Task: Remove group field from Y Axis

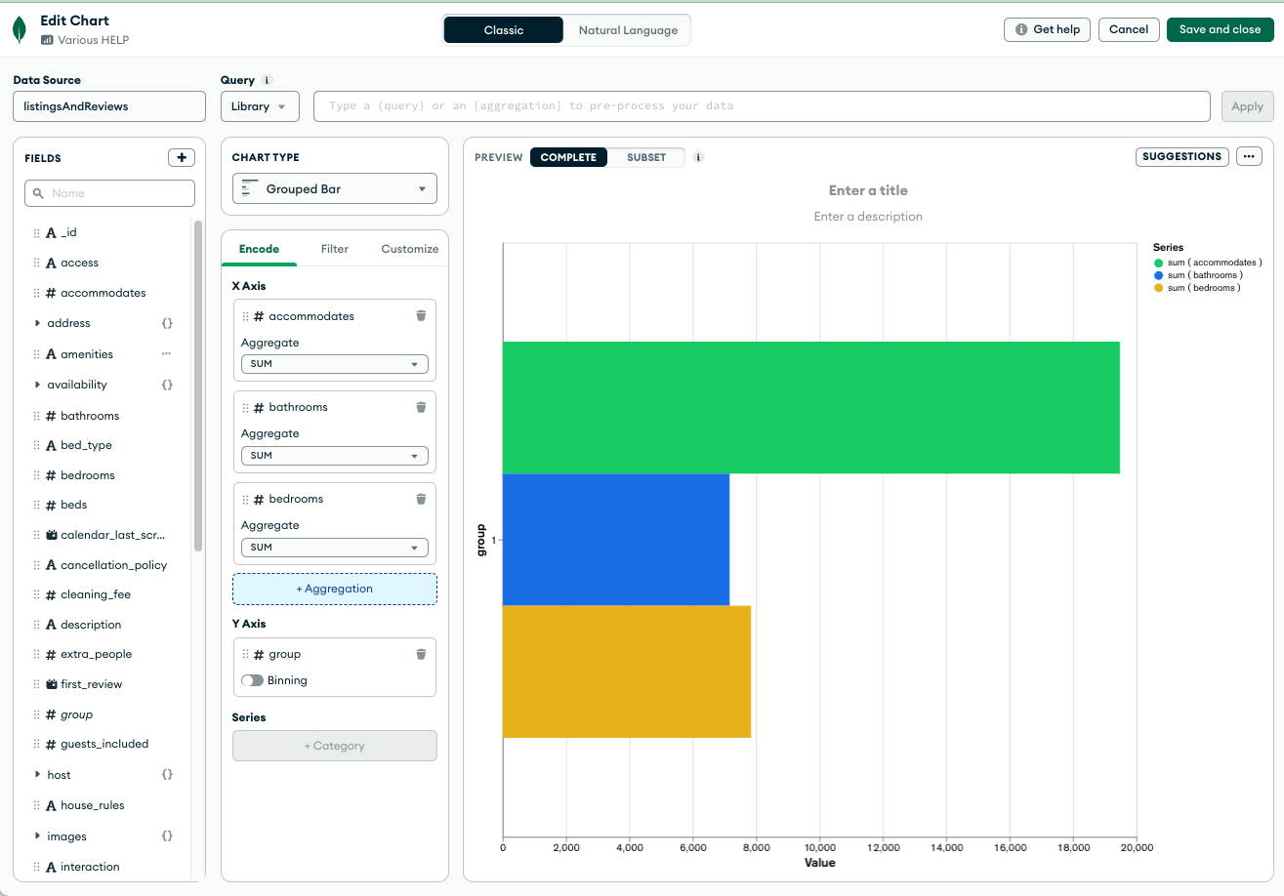Action: point(421,654)
